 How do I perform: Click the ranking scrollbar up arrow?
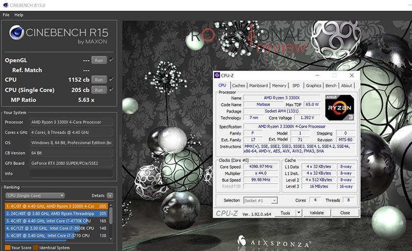[x=111, y=205]
